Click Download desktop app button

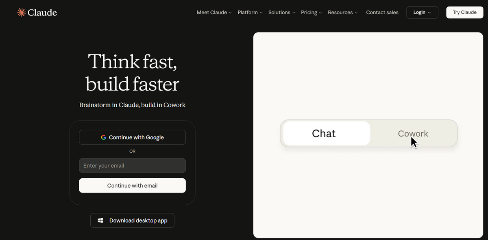(132, 221)
